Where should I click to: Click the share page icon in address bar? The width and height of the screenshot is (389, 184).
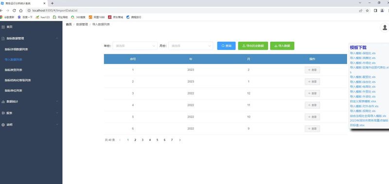point(360,11)
